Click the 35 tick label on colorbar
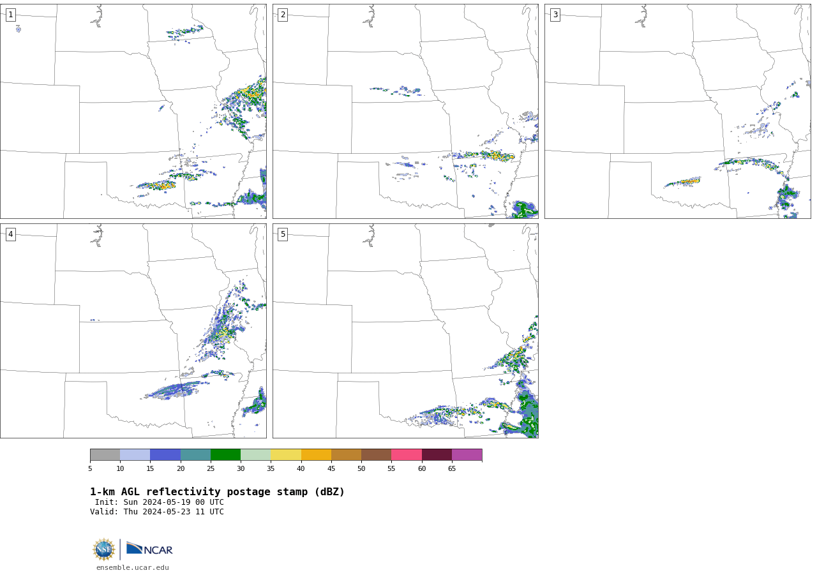 [271, 468]
